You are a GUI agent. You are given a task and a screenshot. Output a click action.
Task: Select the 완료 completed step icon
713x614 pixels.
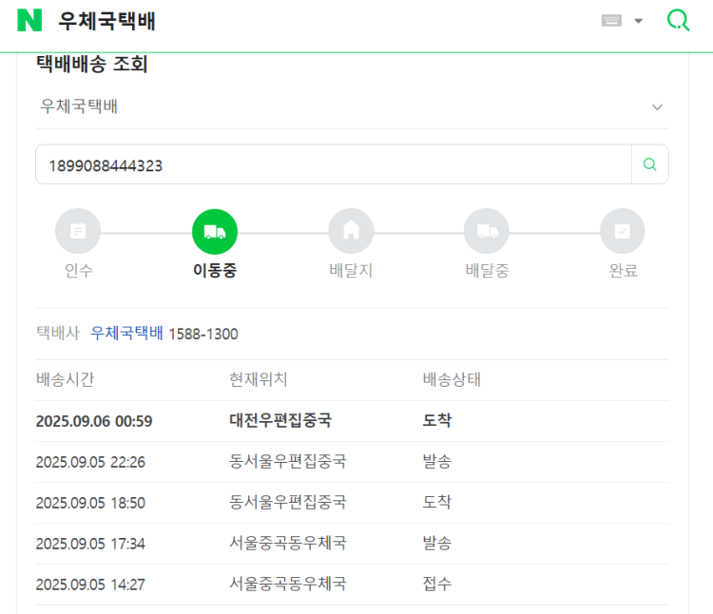[623, 231]
